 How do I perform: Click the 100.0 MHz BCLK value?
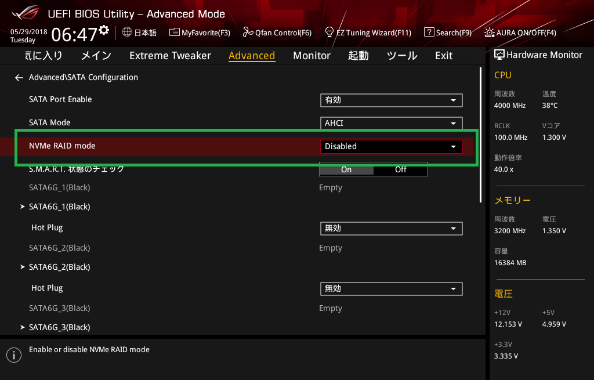pyautogui.click(x=510, y=137)
